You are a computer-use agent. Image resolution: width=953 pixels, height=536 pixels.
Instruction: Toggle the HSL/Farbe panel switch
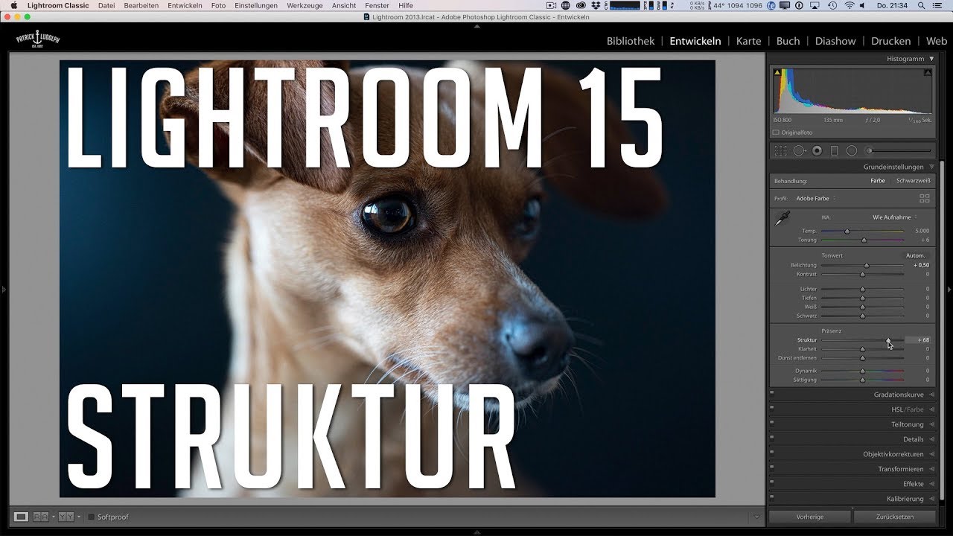coord(772,409)
